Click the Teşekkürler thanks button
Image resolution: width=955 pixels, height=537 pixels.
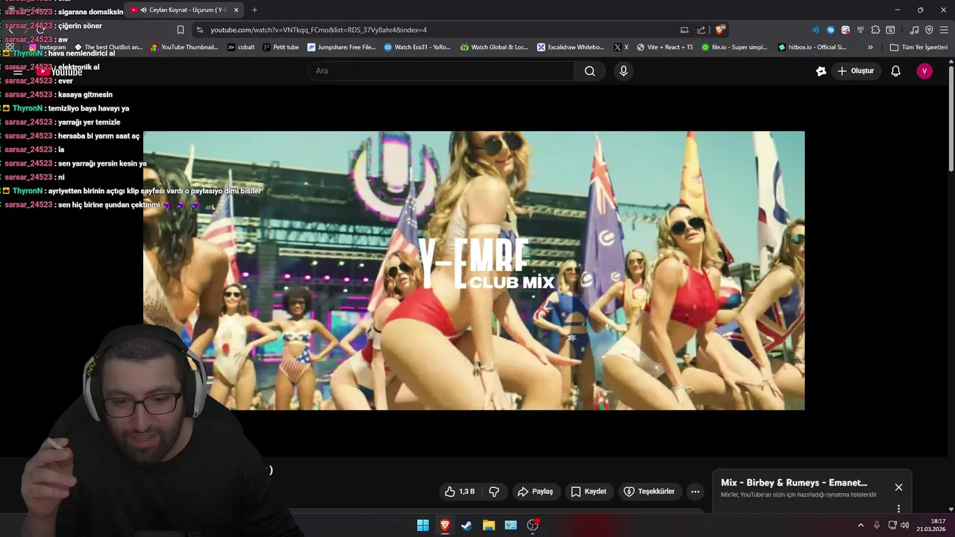point(648,492)
